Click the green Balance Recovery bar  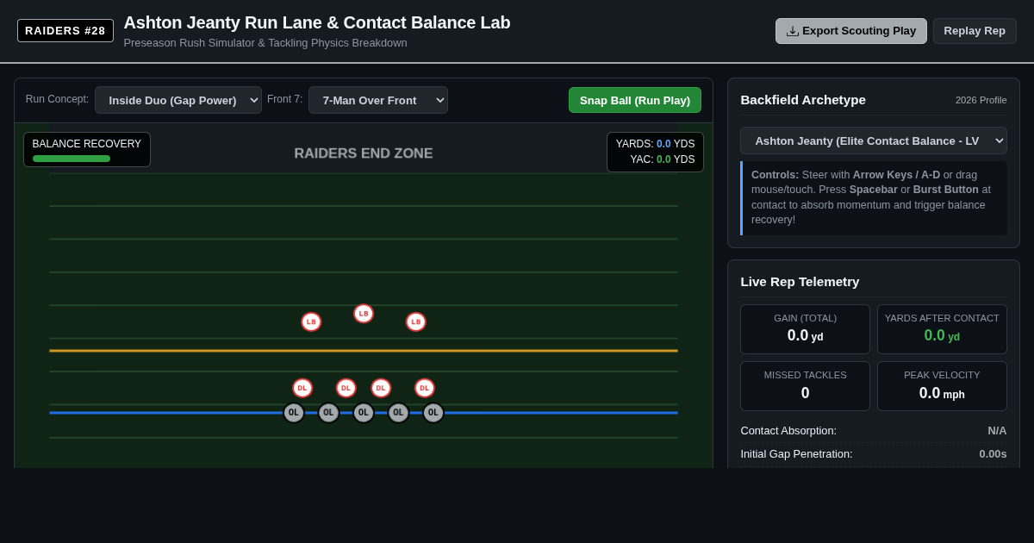pos(72,159)
